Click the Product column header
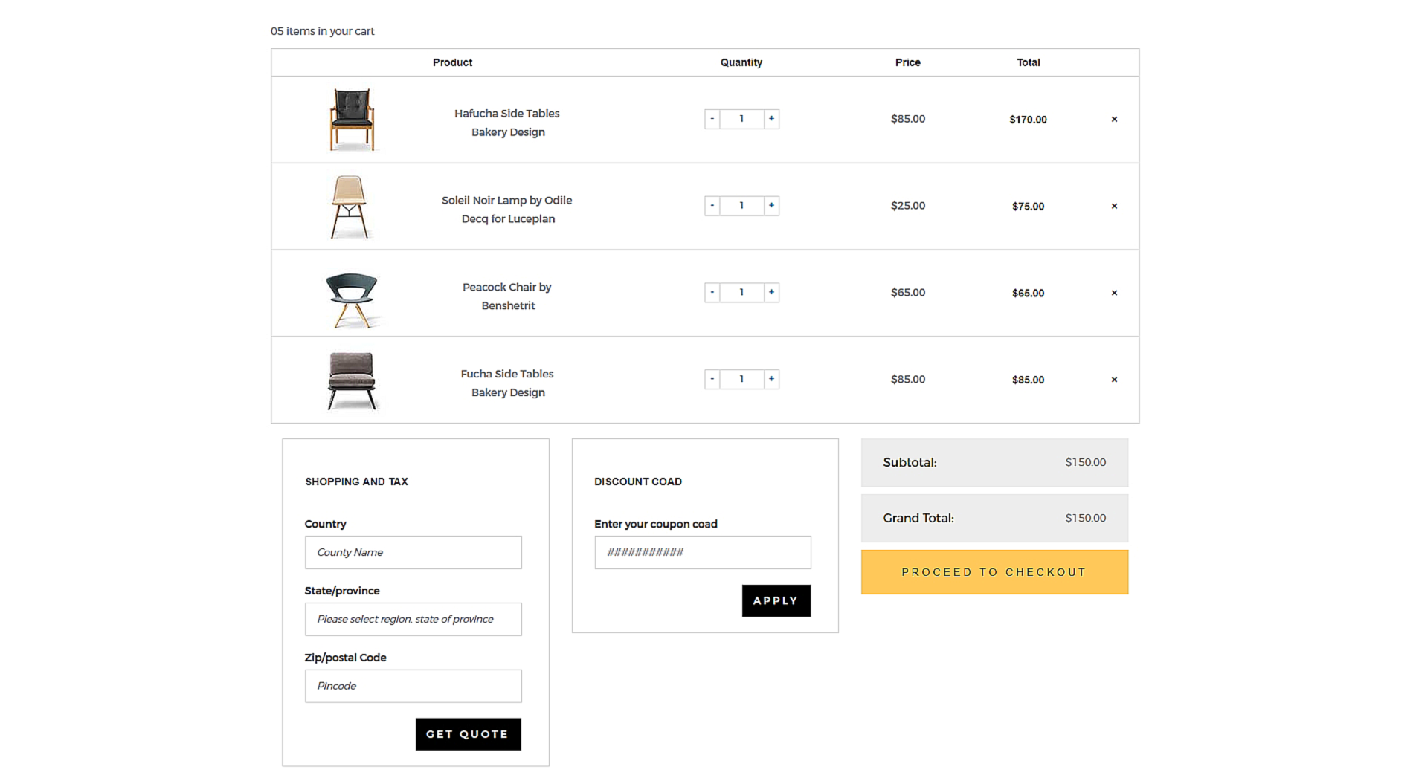This screenshot has height=778, width=1413. [x=452, y=62]
